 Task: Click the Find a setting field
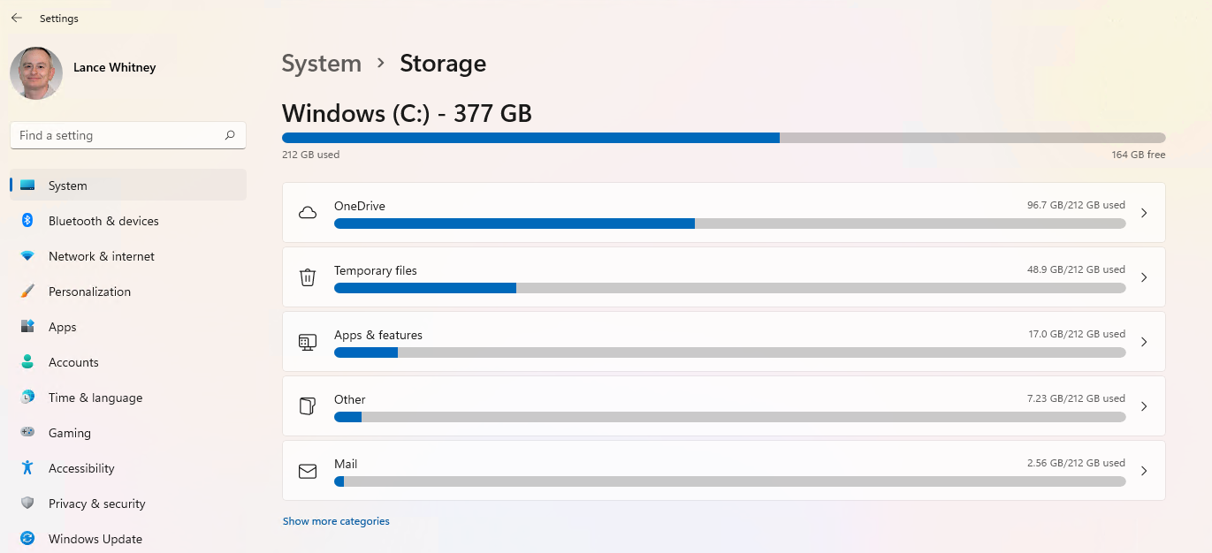point(128,135)
